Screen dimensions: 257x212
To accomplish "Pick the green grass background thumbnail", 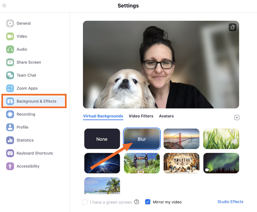I will [221, 139].
